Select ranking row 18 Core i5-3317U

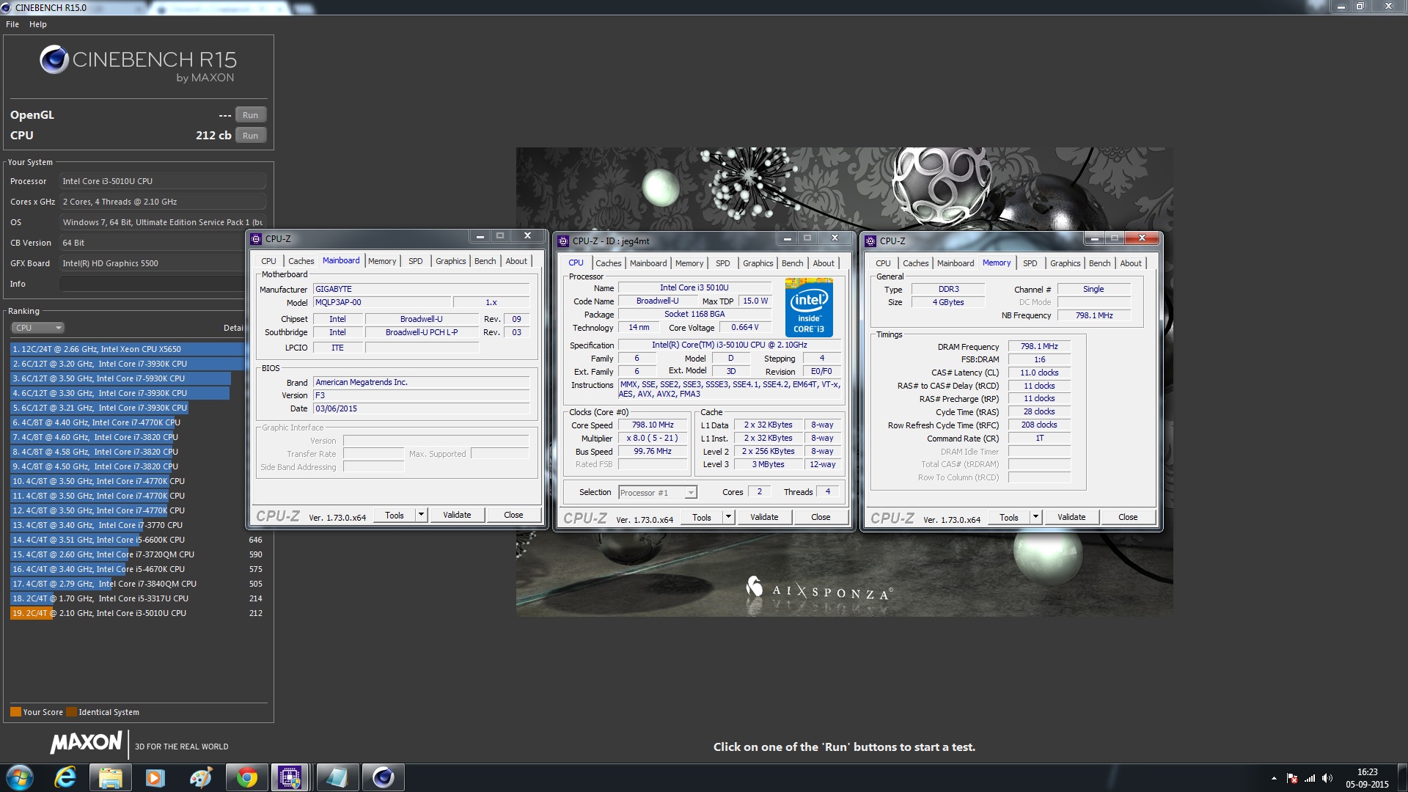tap(136, 598)
